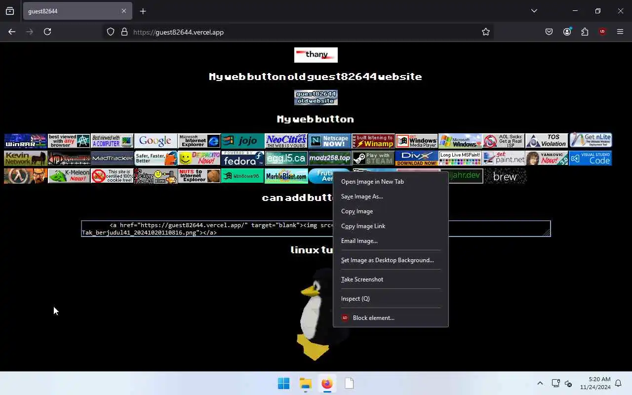Image resolution: width=632 pixels, height=395 pixels.
Task: Go back to previous page
Action: click(x=12, y=32)
